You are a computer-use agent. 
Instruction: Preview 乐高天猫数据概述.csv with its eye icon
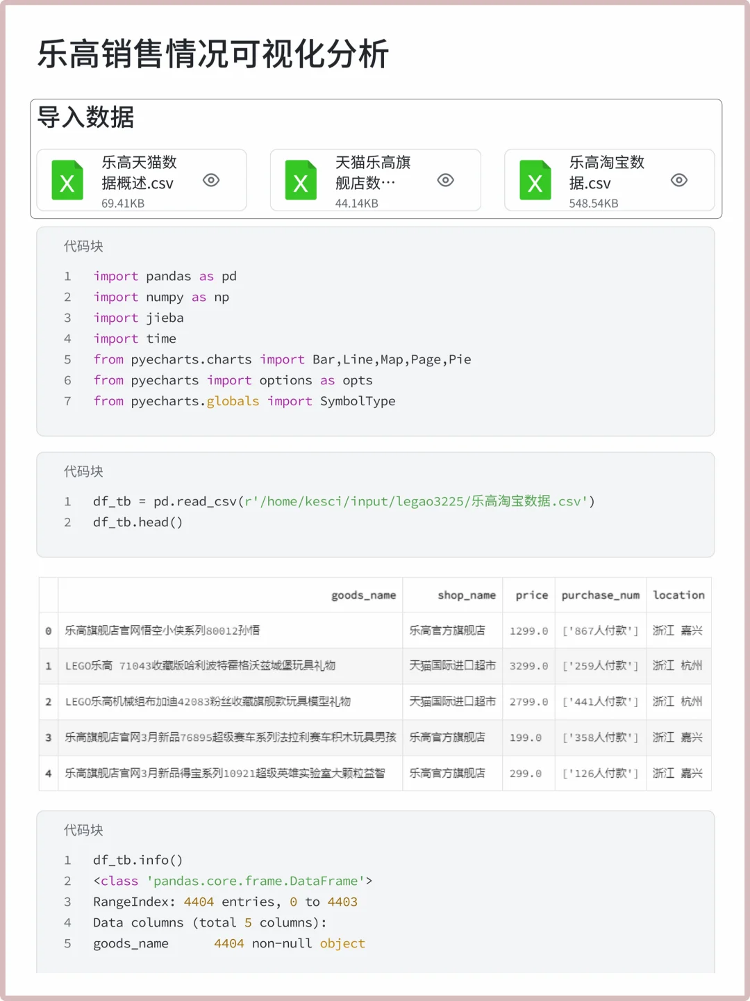point(211,179)
